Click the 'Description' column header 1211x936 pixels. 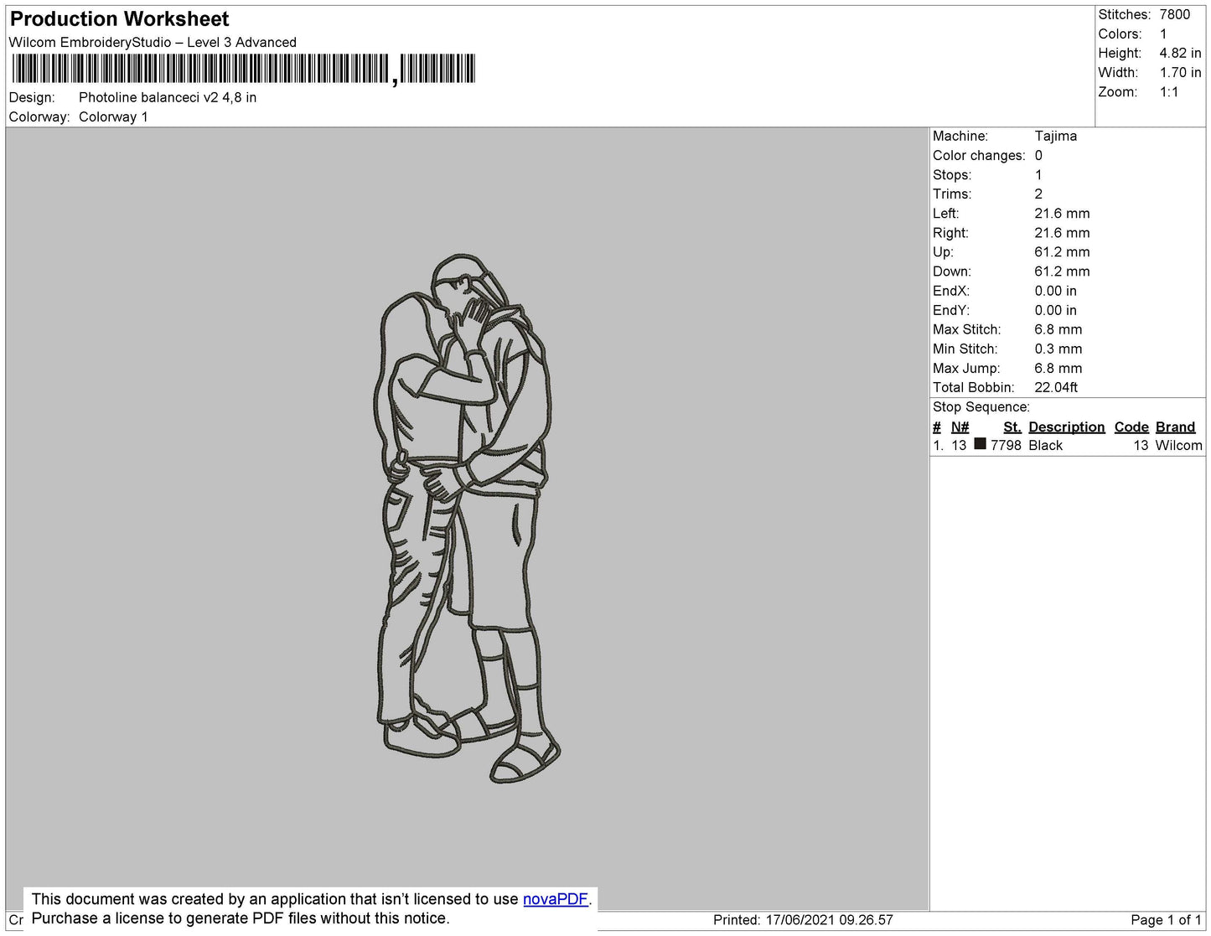pos(1067,427)
